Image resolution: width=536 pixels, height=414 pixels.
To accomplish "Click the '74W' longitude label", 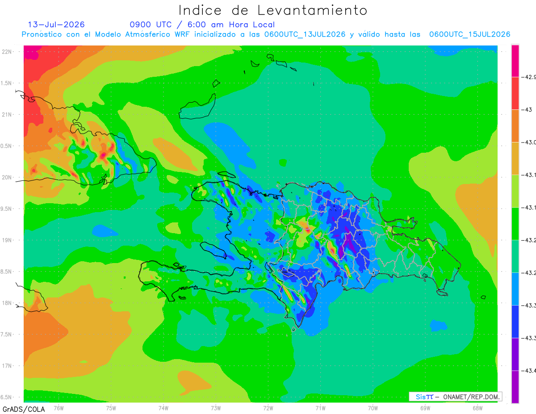I will tap(163, 408).
